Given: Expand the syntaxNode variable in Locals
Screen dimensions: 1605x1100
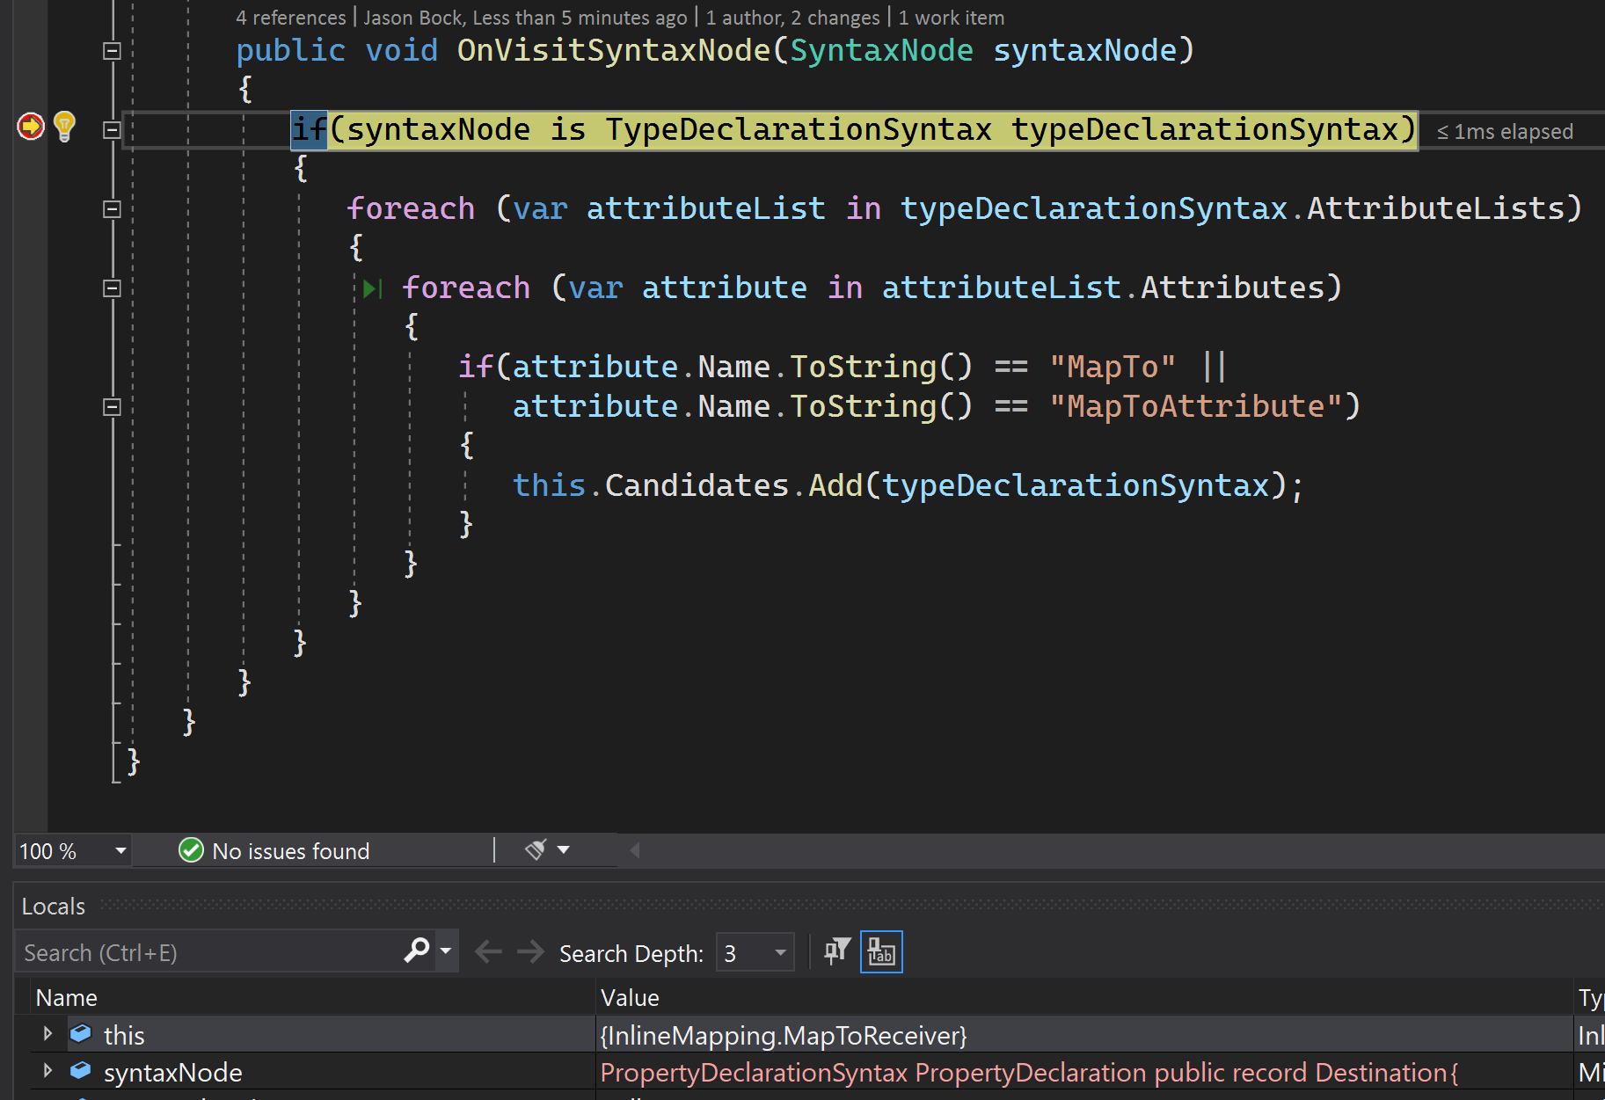Looking at the screenshot, I should [x=47, y=1071].
